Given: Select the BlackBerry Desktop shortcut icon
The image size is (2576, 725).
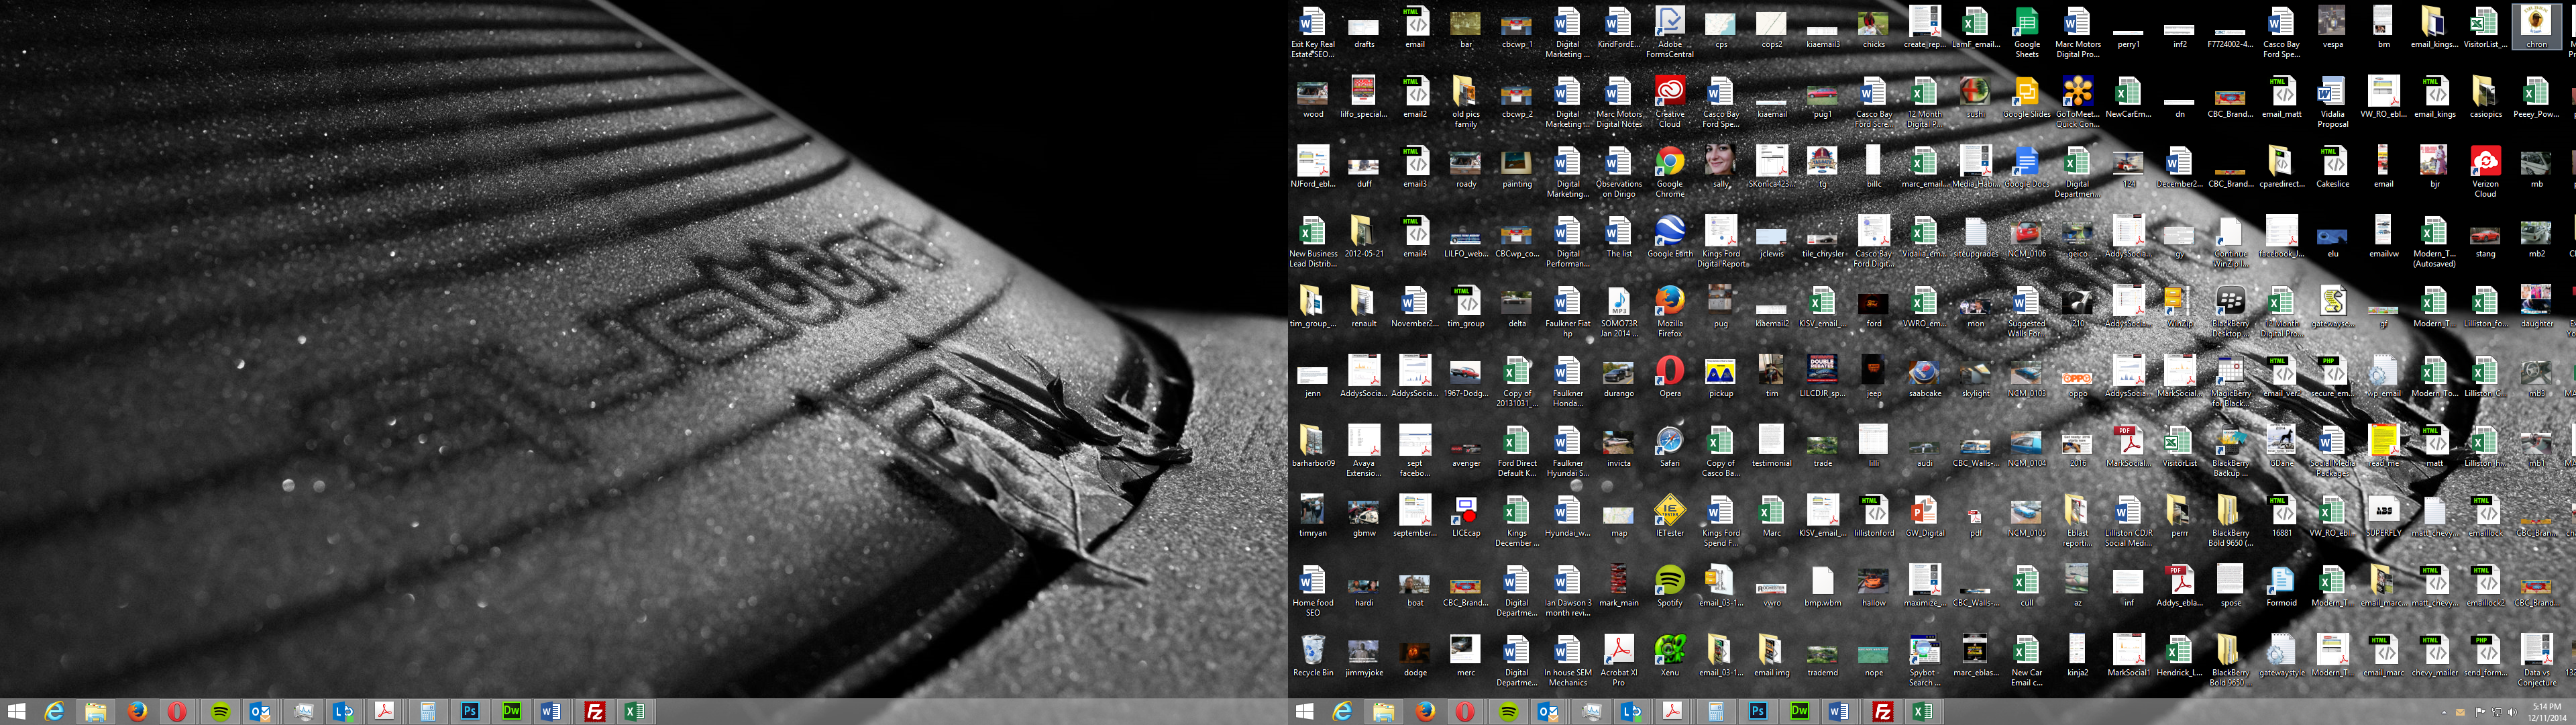Looking at the screenshot, I should [x=2230, y=311].
